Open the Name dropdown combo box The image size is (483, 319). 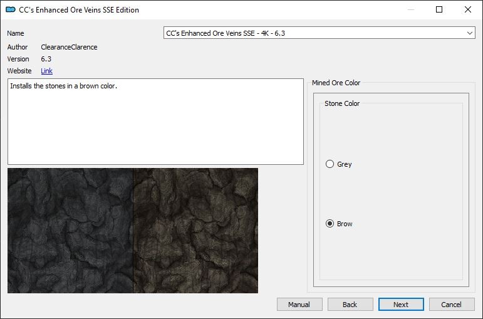[319, 33]
